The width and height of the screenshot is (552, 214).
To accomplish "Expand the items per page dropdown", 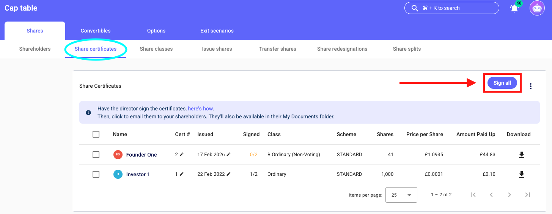I will coord(401,195).
